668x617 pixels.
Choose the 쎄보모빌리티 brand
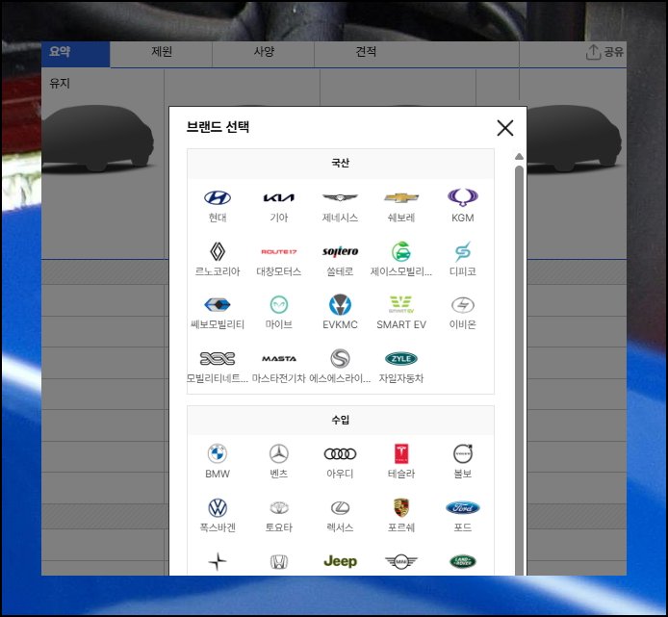tap(218, 305)
